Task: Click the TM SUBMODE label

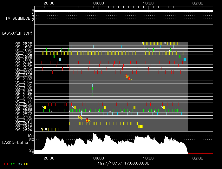Action: click(17, 18)
